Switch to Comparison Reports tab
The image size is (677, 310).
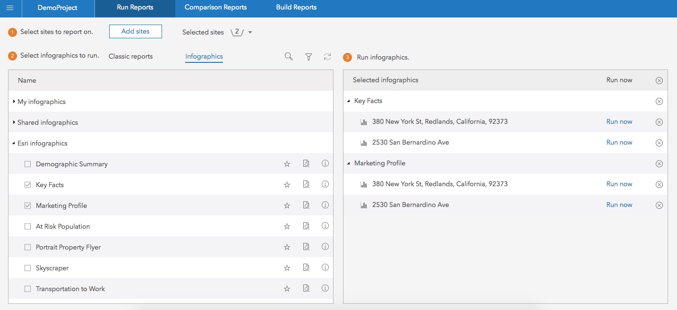click(x=215, y=8)
